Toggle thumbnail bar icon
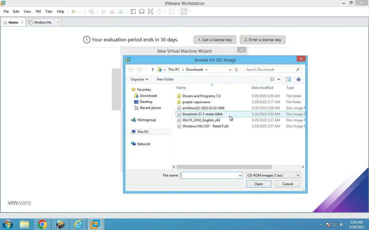Image resolution: width=369 pixels, height=230 pixels. (142, 11)
